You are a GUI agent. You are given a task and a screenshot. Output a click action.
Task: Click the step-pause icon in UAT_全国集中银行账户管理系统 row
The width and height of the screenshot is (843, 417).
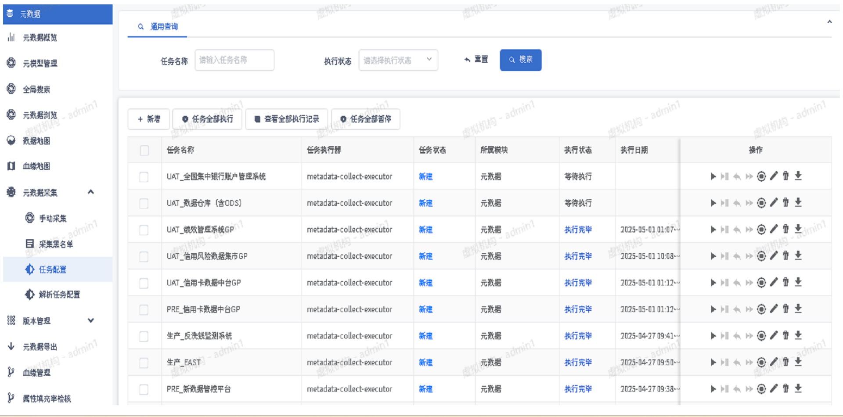click(x=724, y=176)
